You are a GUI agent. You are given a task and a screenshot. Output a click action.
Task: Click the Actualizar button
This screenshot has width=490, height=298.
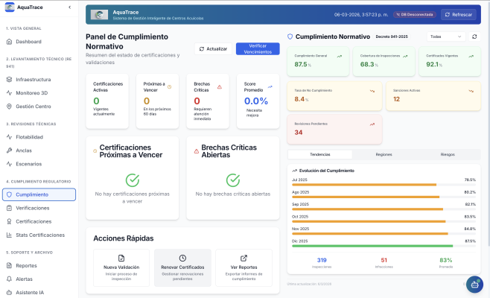pyautogui.click(x=212, y=48)
